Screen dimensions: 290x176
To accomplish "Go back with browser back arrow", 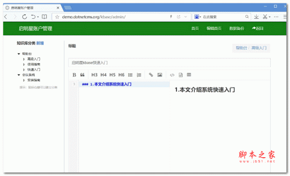I will tap(6, 17).
